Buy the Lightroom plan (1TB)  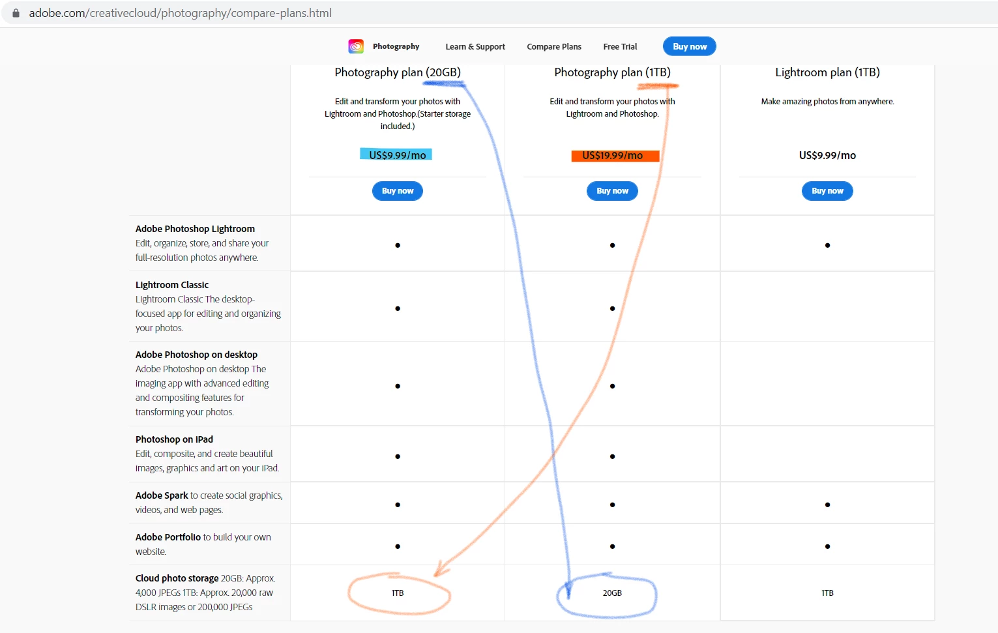click(x=827, y=191)
